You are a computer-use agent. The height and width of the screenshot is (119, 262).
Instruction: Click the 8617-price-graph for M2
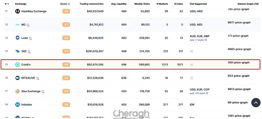point(239,22)
